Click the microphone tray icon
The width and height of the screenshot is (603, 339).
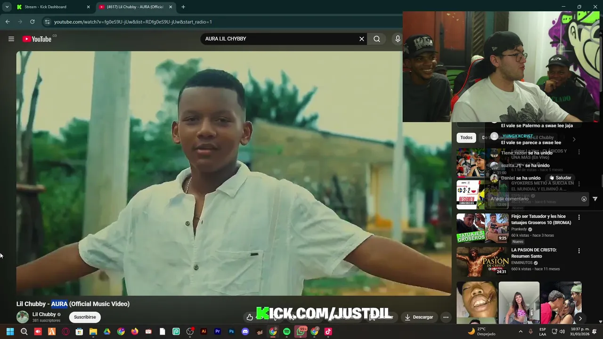(531, 331)
